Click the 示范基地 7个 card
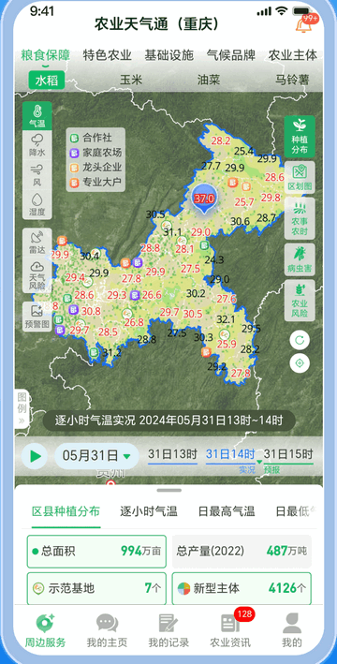The height and width of the screenshot is (664, 337). pos(96,589)
